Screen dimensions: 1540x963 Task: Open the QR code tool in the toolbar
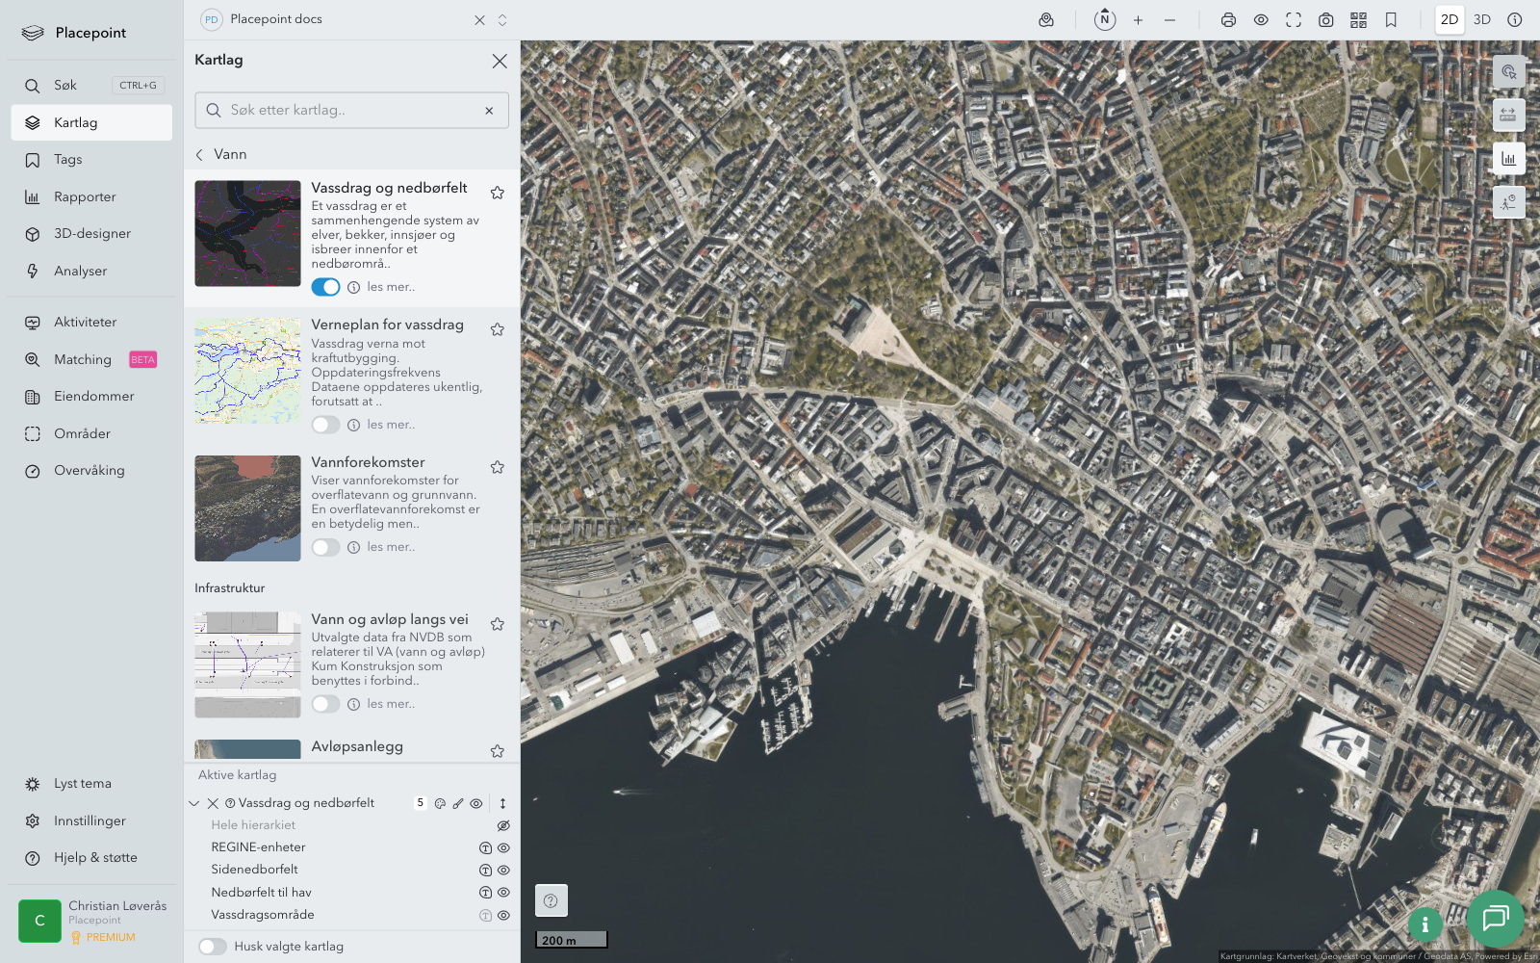click(x=1358, y=20)
